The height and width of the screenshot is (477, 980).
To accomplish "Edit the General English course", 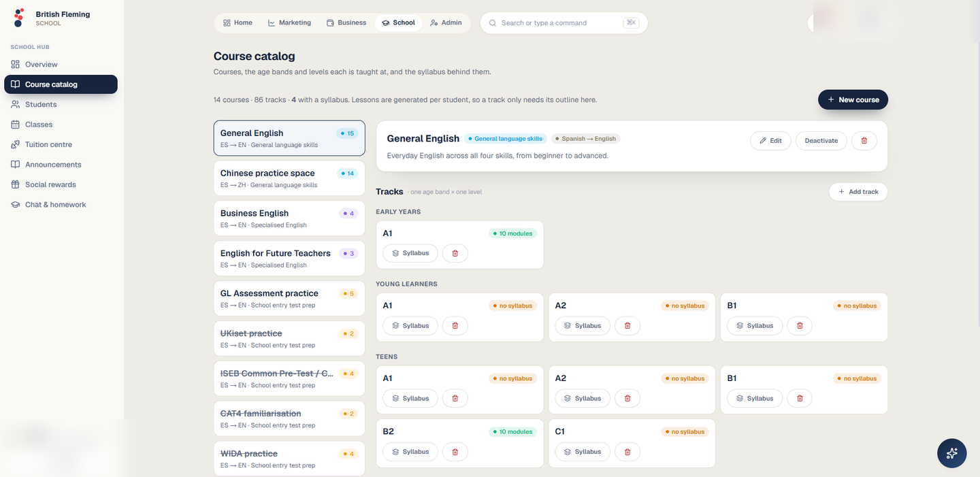I will point(770,140).
